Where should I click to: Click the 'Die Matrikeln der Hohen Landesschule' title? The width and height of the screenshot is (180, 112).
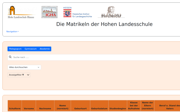[104, 24]
